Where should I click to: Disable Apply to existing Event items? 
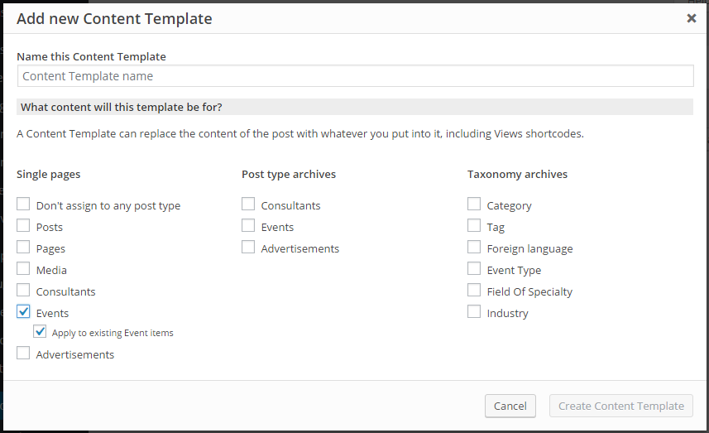[x=40, y=332]
